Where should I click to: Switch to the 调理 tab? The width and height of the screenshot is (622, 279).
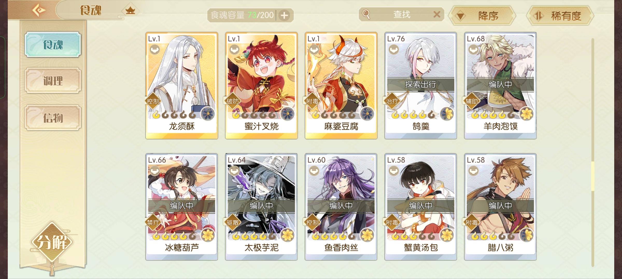[53, 81]
